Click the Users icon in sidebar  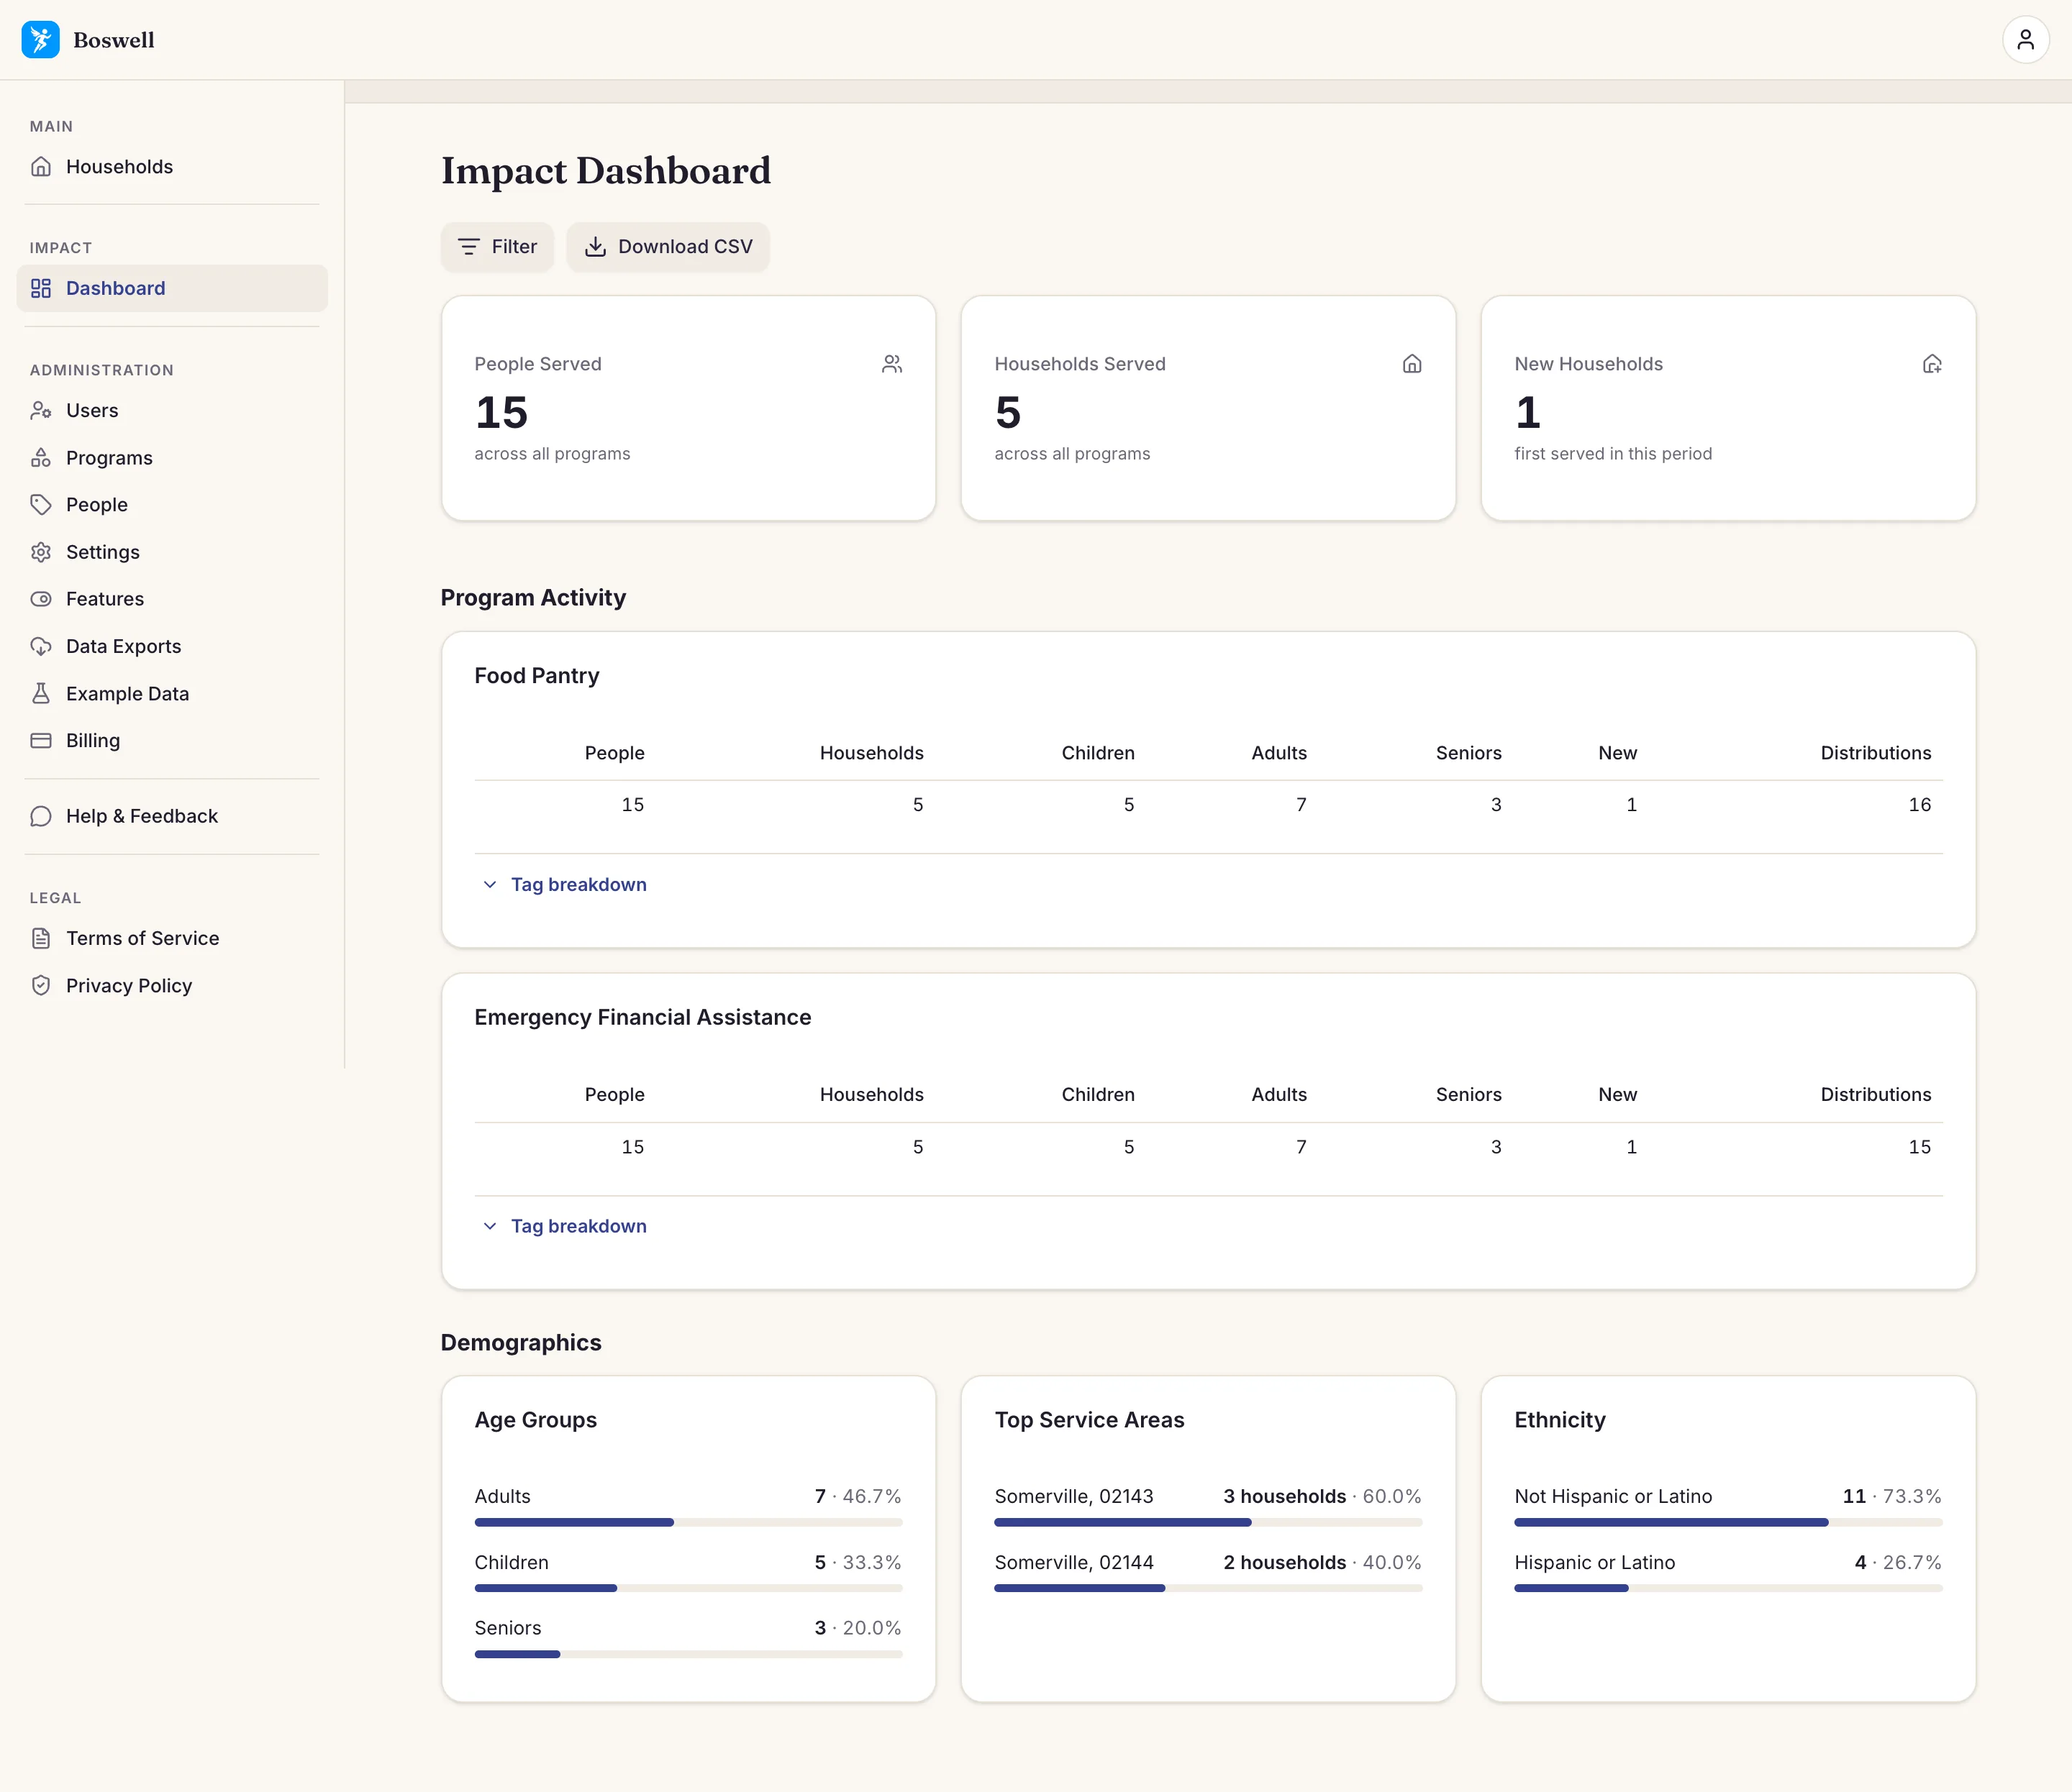(41, 410)
